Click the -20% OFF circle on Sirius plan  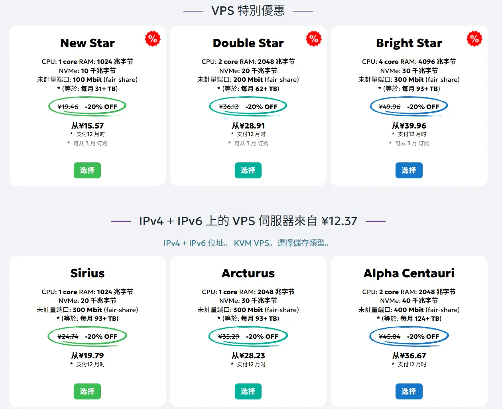pos(87,336)
